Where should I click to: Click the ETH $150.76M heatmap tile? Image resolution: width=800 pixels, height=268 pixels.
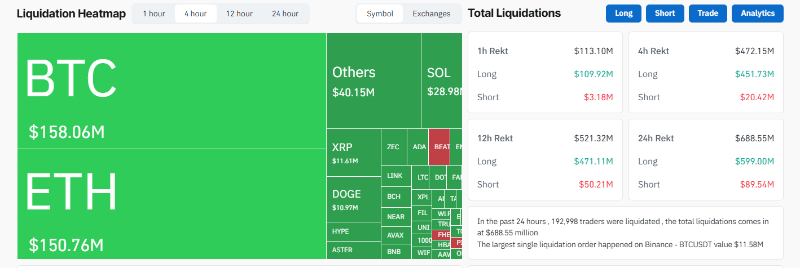coord(172,204)
